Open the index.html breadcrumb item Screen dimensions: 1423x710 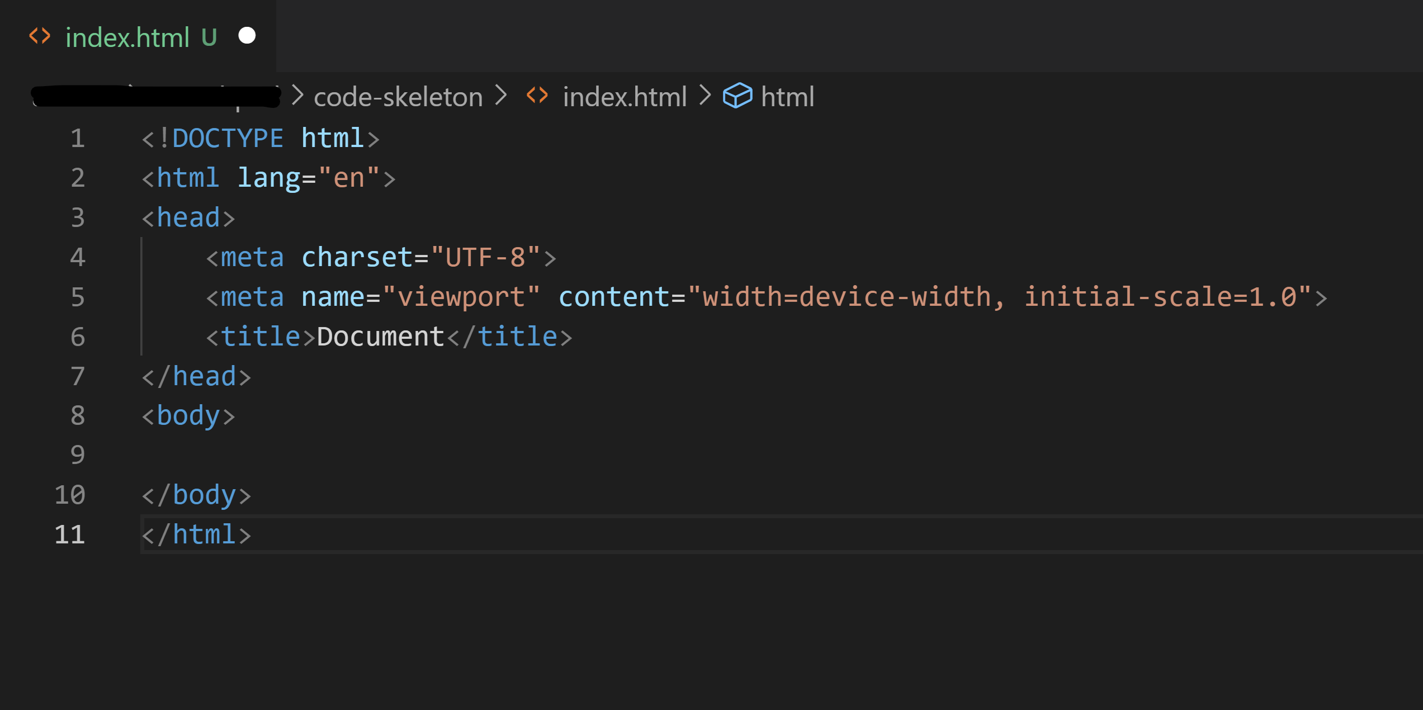click(625, 97)
